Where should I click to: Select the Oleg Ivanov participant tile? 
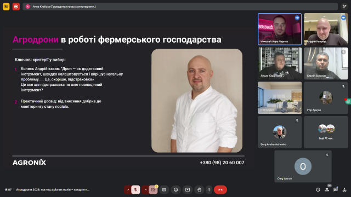[x=303, y=166]
